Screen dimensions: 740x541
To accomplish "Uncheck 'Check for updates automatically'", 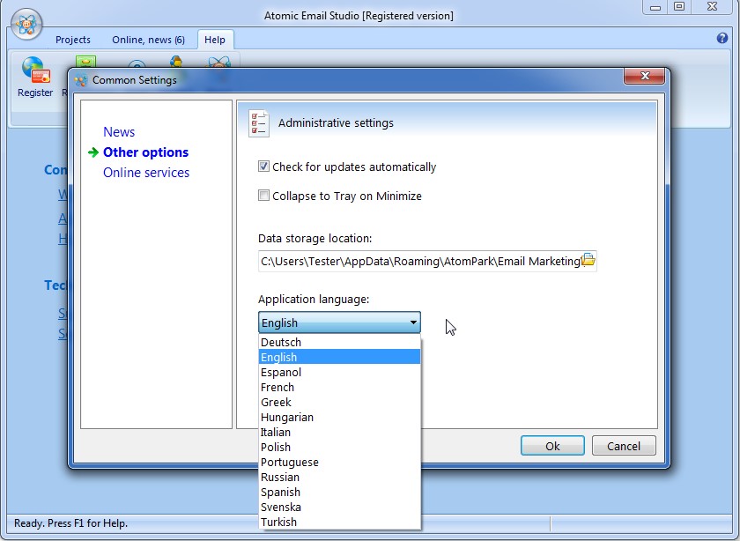I will [x=262, y=167].
